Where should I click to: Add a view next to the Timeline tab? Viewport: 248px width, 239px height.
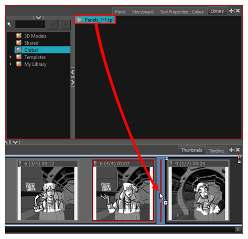231,150
